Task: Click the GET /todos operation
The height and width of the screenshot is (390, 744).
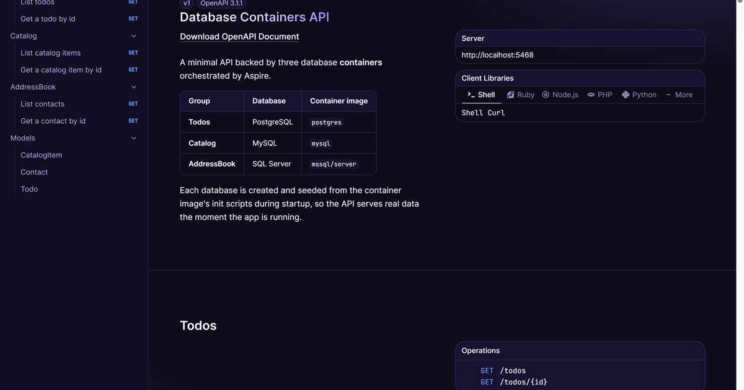Action: [x=503, y=371]
